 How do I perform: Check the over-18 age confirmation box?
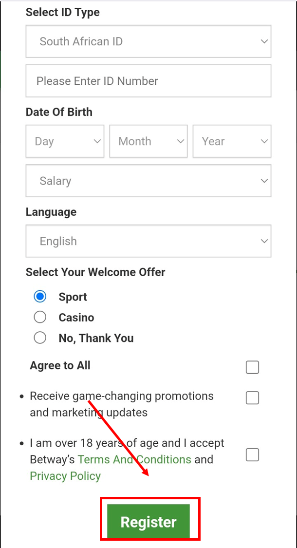[252, 454]
